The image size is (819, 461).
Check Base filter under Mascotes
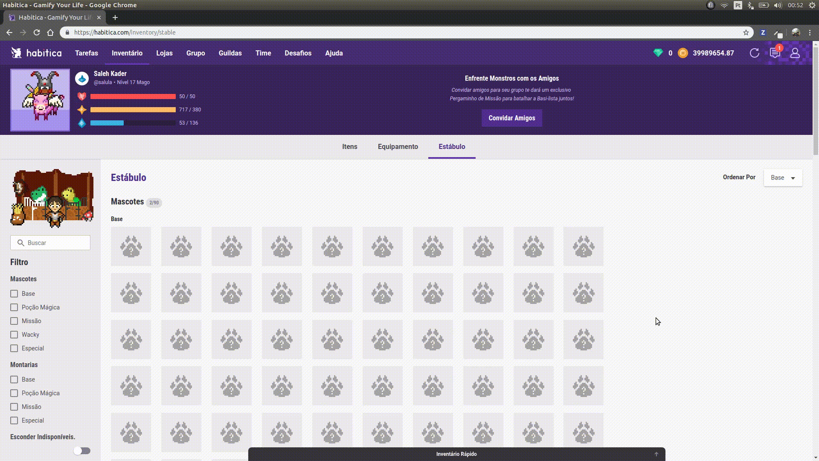click(x=14, y=294)
